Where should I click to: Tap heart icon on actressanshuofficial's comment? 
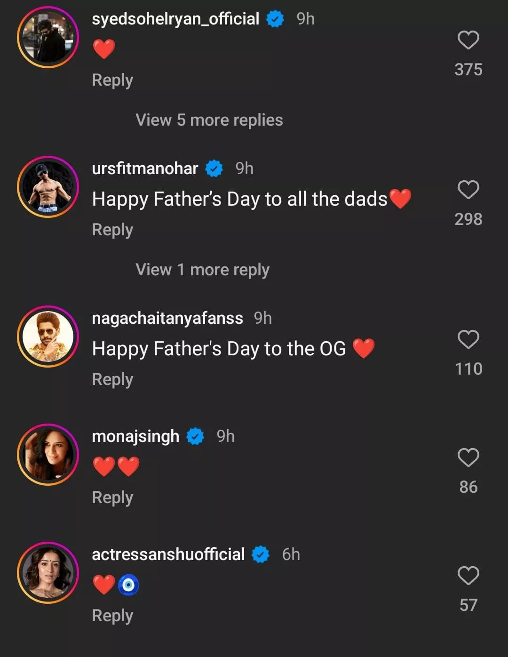point(468,576)
